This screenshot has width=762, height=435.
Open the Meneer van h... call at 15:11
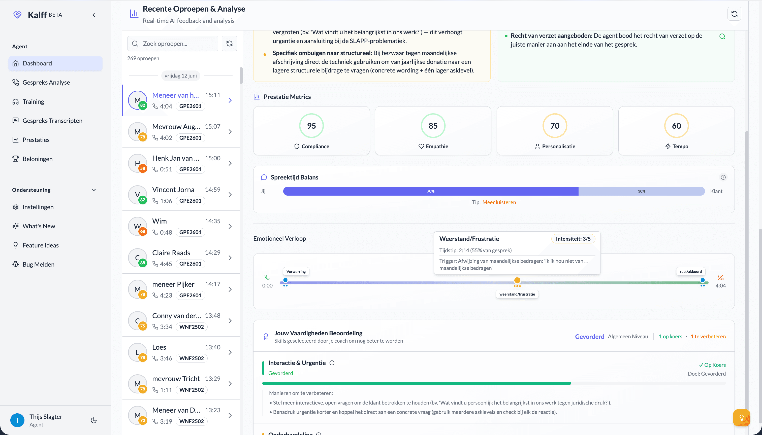point(181,100)
